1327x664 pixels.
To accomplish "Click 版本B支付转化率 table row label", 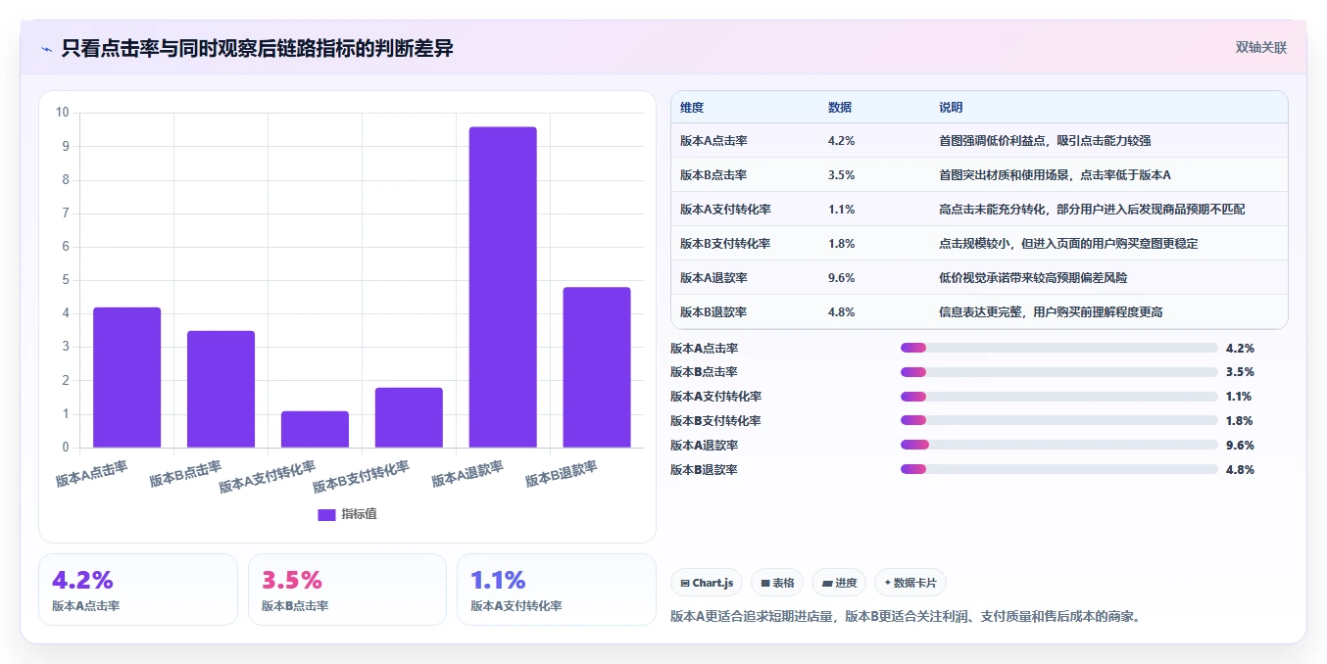I will pos(725,244).
